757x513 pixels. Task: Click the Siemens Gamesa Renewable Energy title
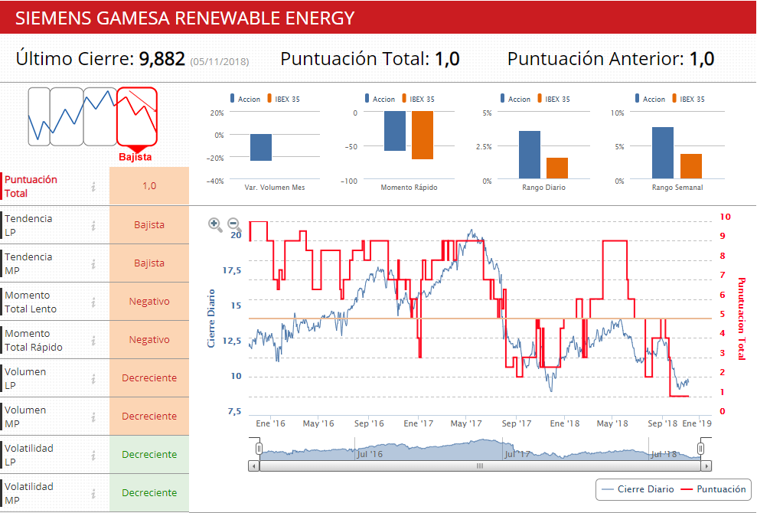tap(185, 18)
